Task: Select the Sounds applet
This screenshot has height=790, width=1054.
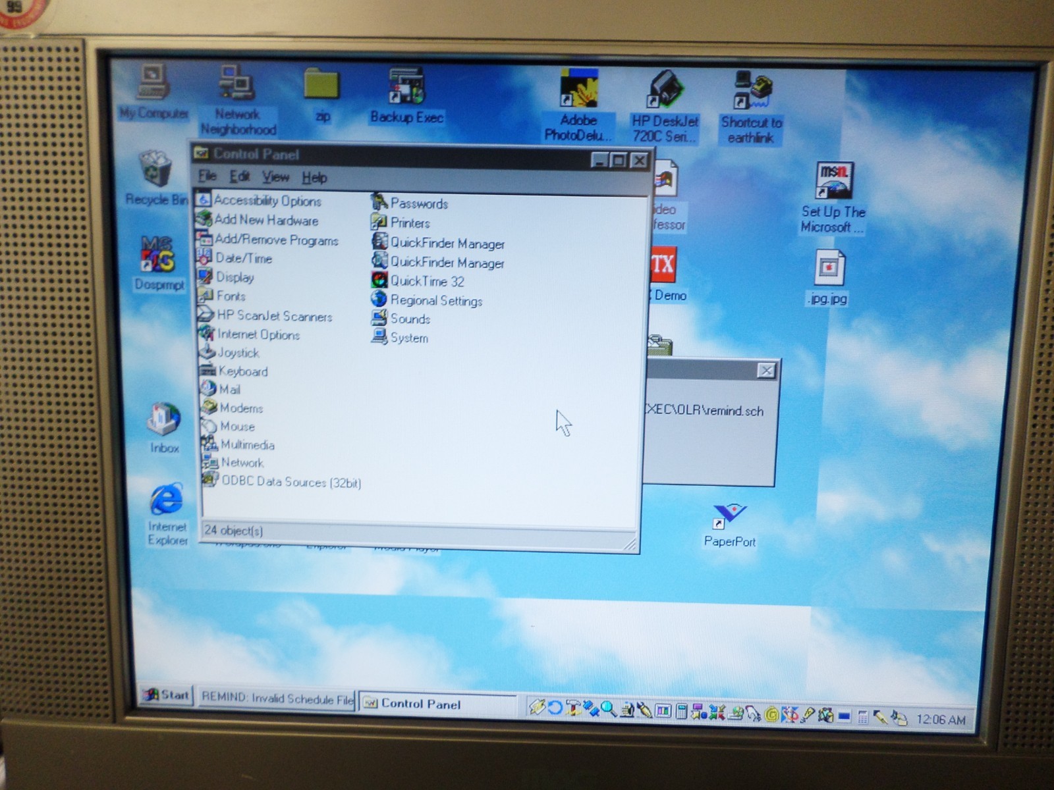Action: pos(401,319)
